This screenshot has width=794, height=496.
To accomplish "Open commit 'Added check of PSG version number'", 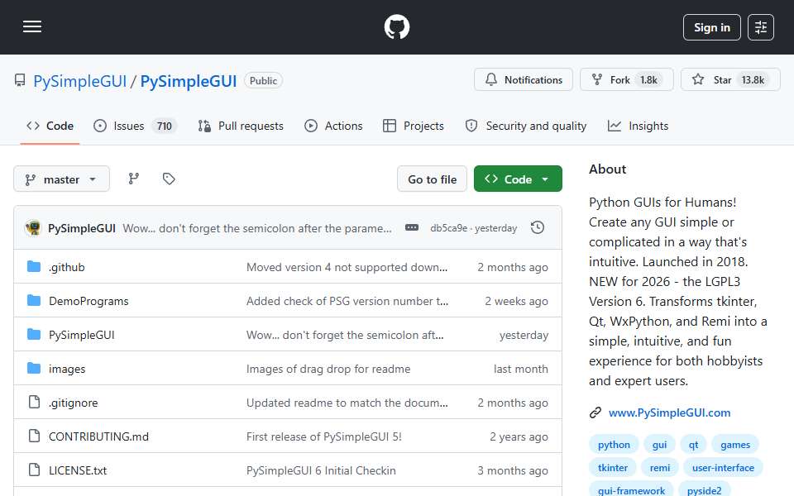I will pyautogui.click(x=347, y=301).
